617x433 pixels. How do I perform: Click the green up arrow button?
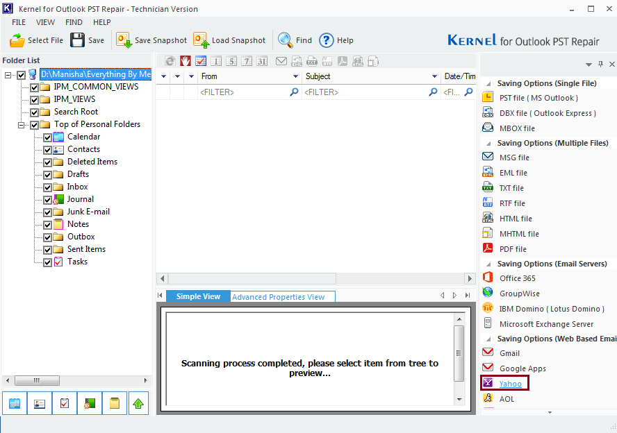[138, 403]
